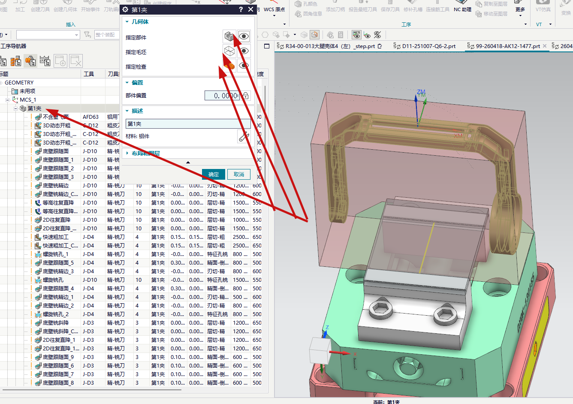Confirm dialog with 确定 button

click(x=214, y=175)
